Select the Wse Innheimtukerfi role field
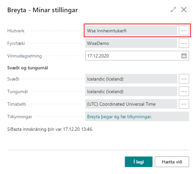Screen dimensions: 196x174 (x=131, y=31)
